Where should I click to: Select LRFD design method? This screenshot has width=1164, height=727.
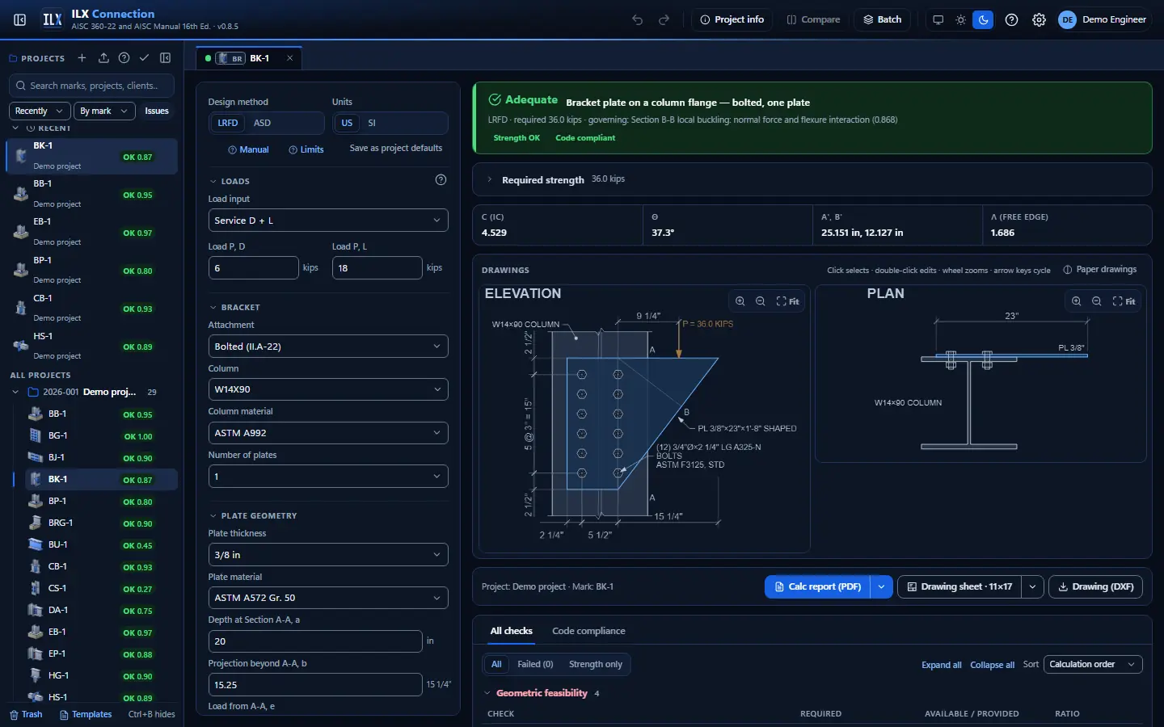(228, 123)
